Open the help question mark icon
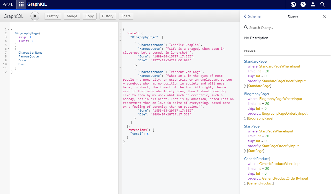The width and height of the screenshot is (331, 194). coord(303,4)
